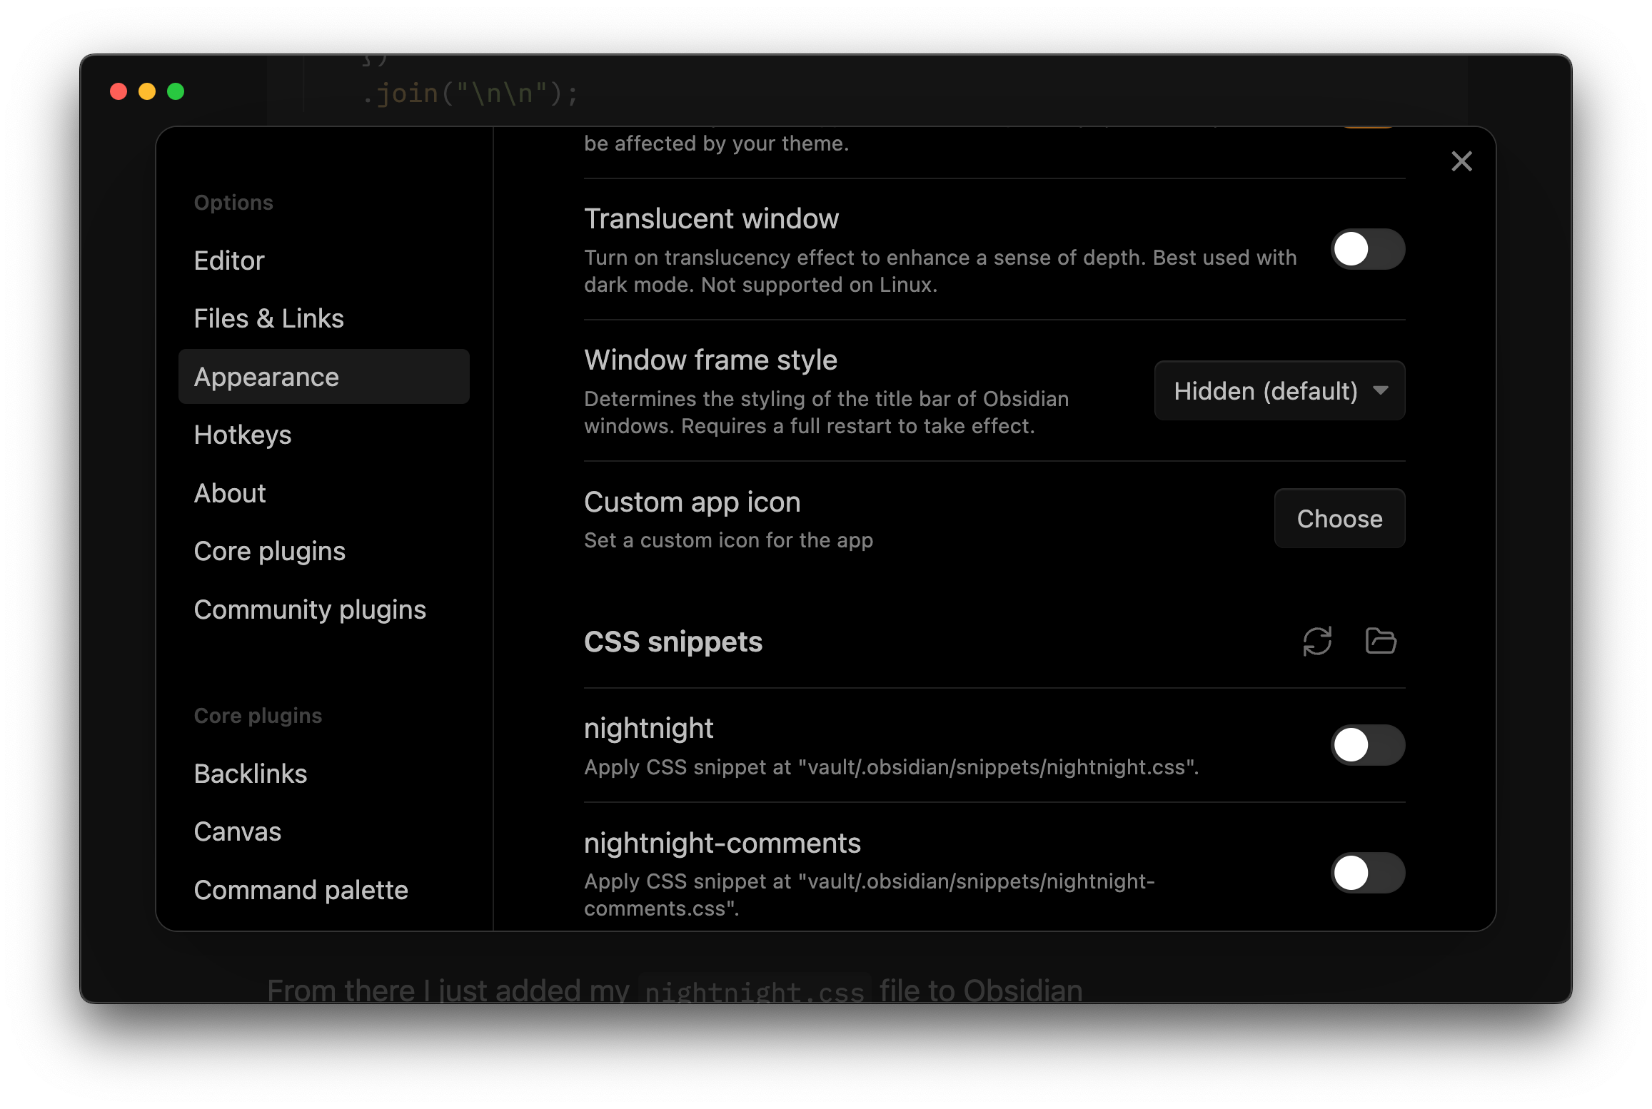Click the "nightnight-comments" snippet name
The image size is (1652, 1109).
point(722,843)
